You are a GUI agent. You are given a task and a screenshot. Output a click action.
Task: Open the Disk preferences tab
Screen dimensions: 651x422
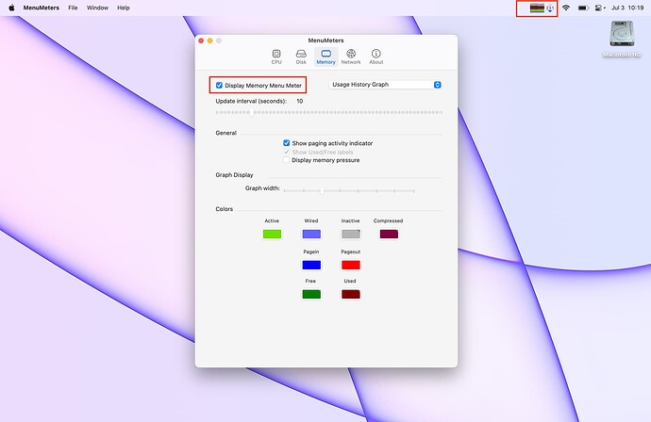tap(301, 57)
